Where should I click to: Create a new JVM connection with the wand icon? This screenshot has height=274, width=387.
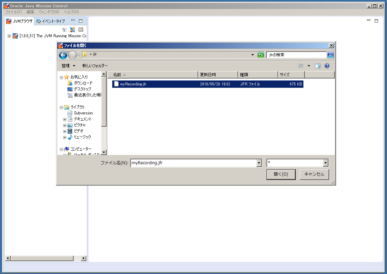tap(72, 30)
